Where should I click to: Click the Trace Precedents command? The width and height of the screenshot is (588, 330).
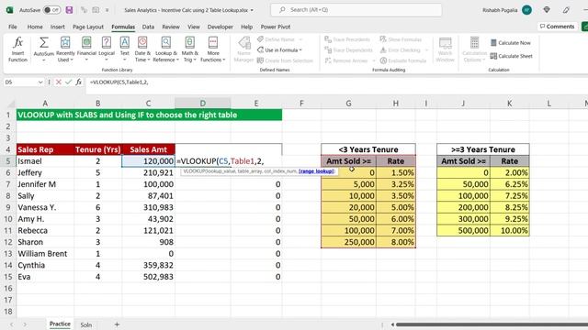(347, 39)
